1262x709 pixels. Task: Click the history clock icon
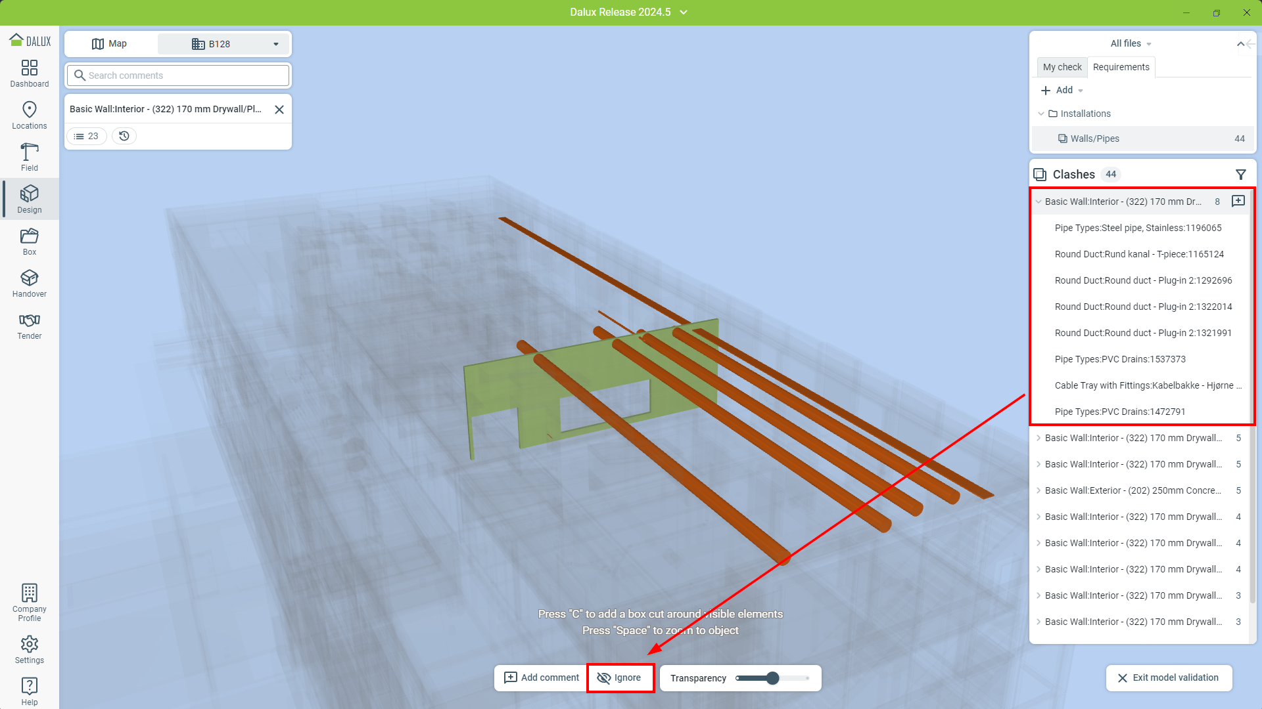coord(124,136)
